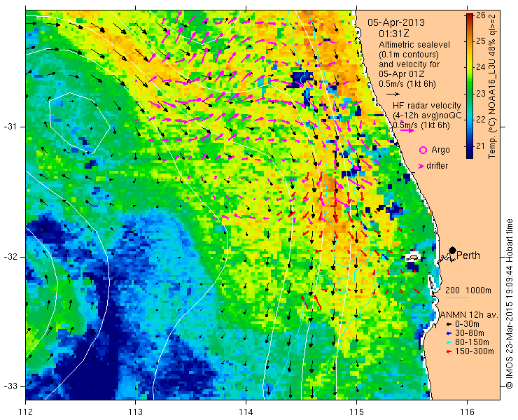Click the 'drifter' legend label

pyautogui.click(x=437, y=166)
